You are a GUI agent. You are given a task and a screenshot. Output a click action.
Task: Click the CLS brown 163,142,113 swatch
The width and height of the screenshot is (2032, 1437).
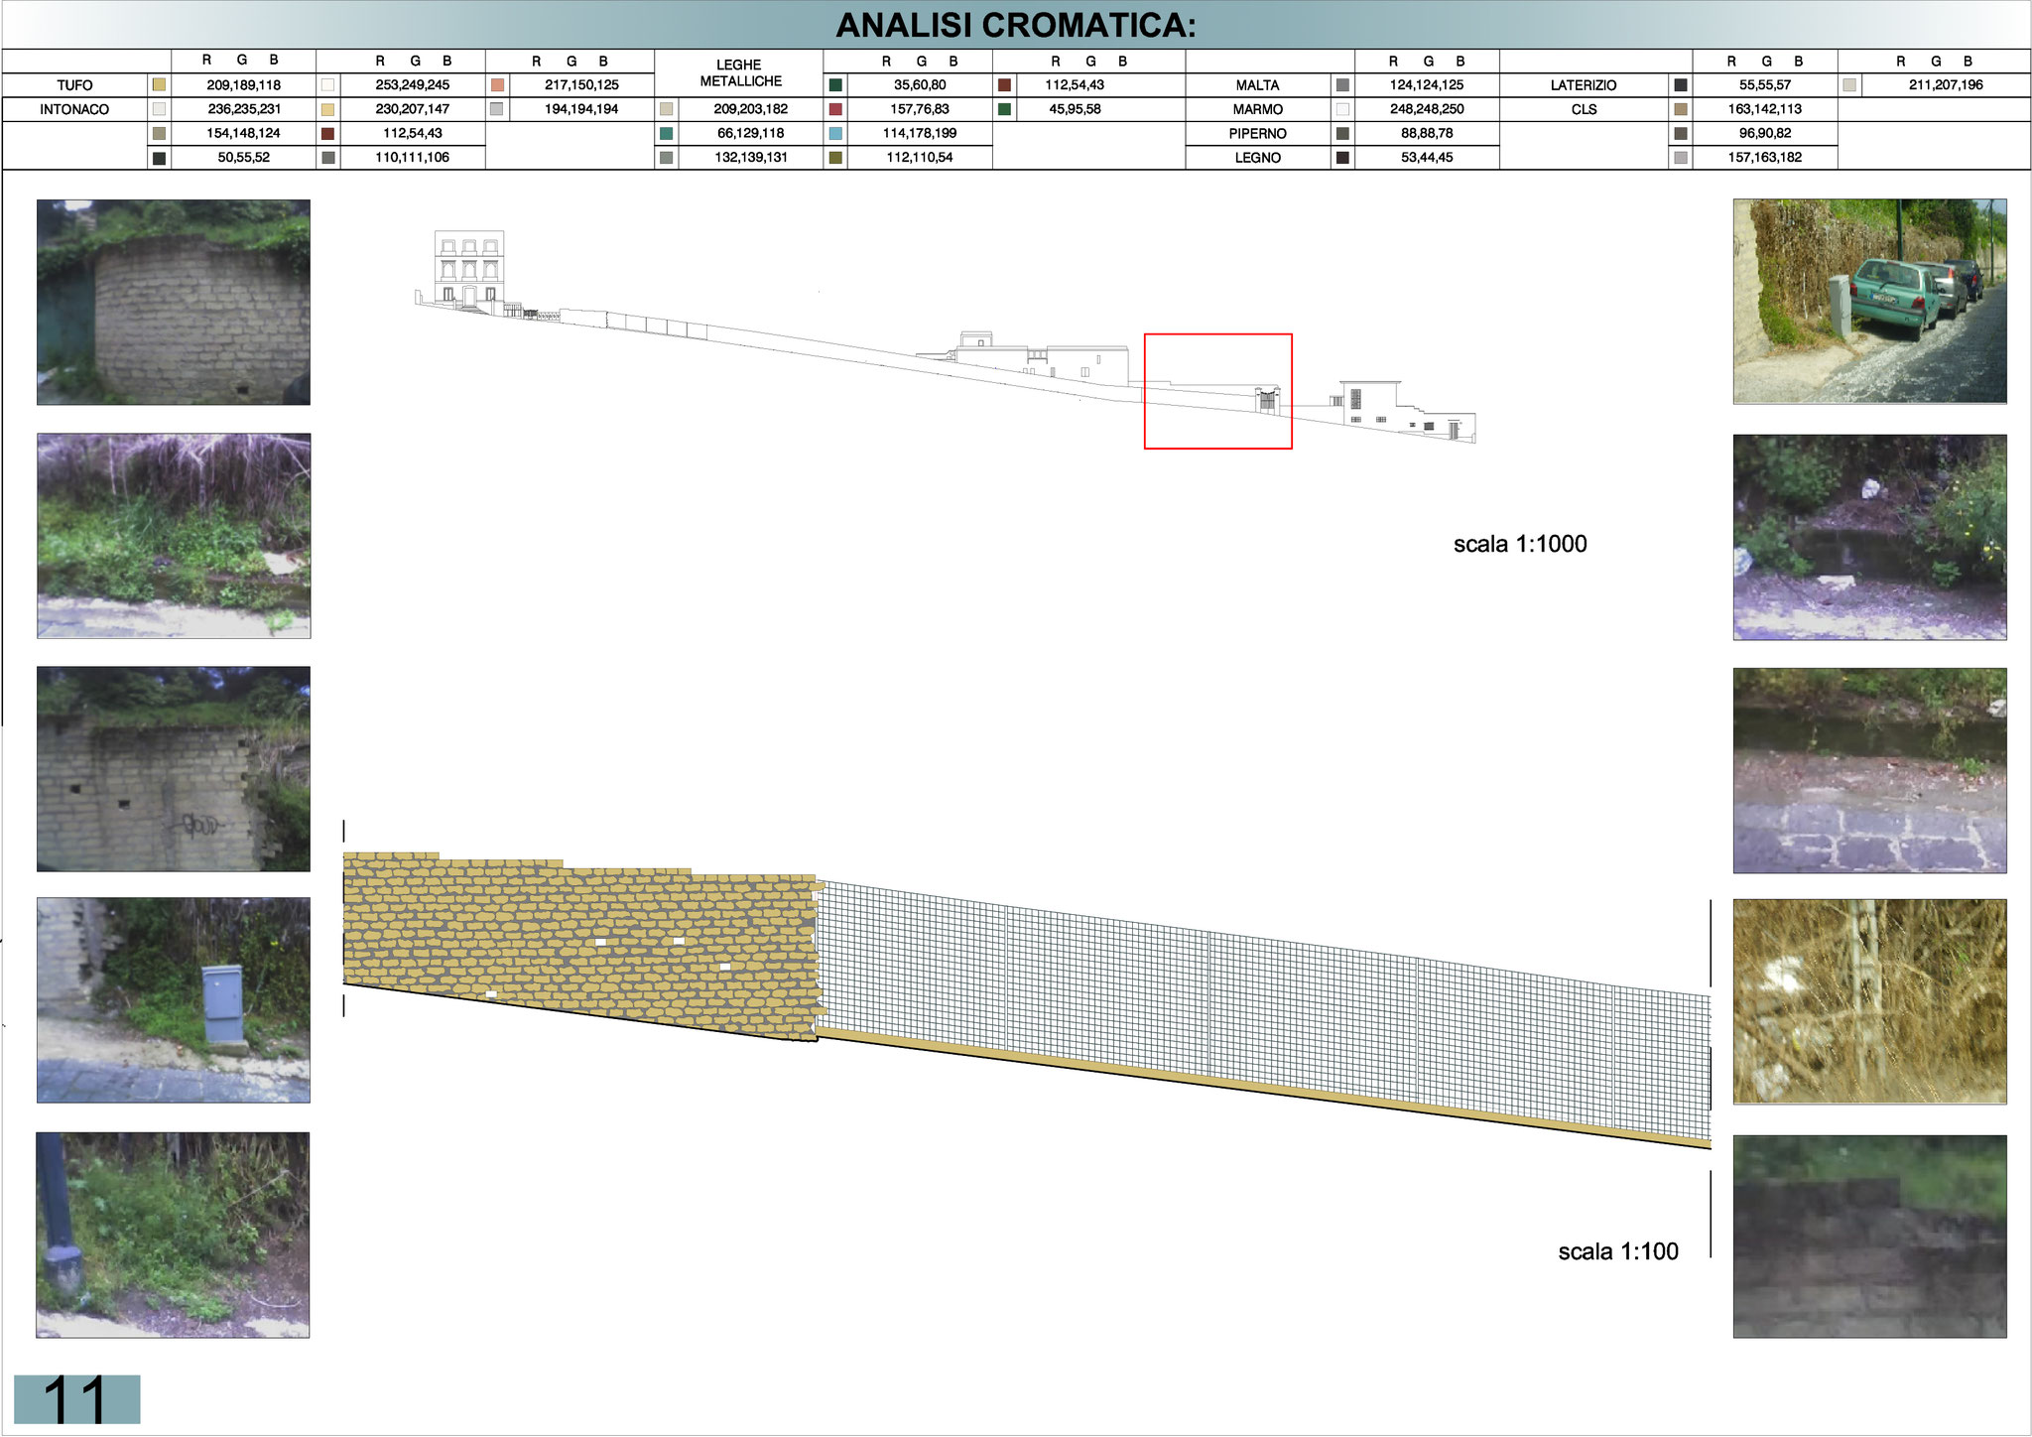point(1681,109)
